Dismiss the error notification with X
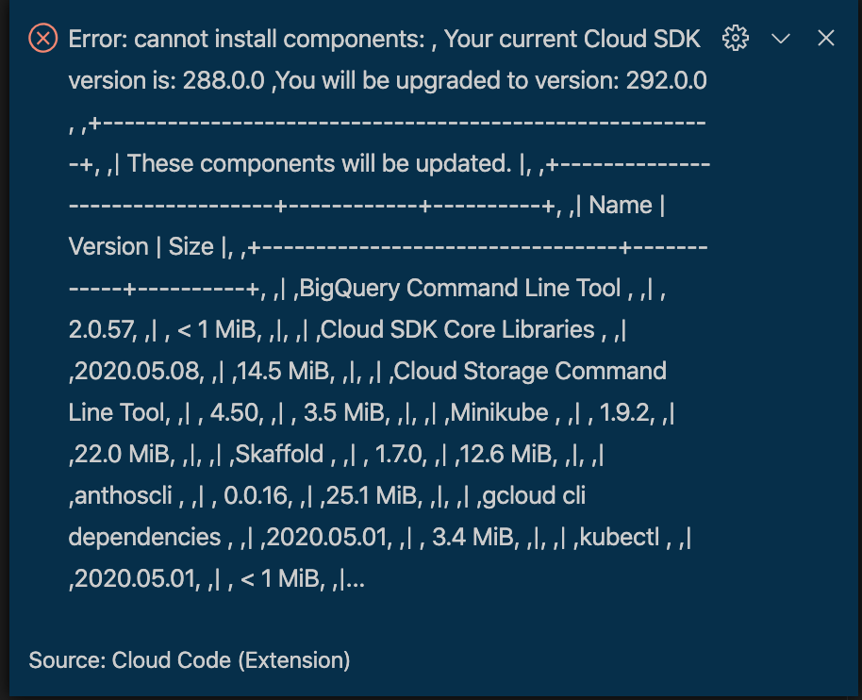 (x=826, y=39)
